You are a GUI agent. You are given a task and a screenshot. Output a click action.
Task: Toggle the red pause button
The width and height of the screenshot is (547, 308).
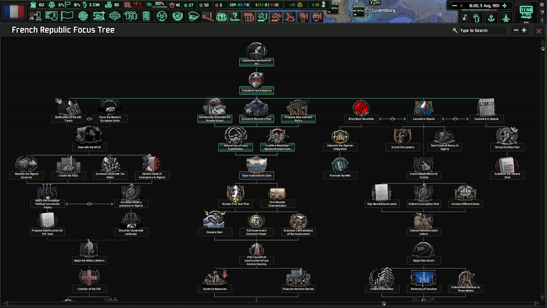461,5
